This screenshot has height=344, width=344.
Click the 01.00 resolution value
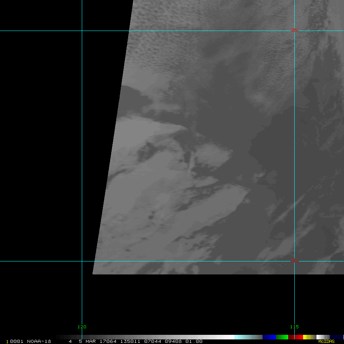(x=194, y=341)
